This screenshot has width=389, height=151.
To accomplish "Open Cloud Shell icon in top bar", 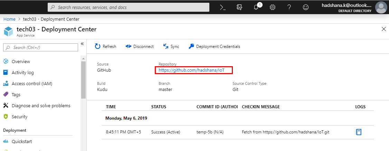I will tap(223, 7).
